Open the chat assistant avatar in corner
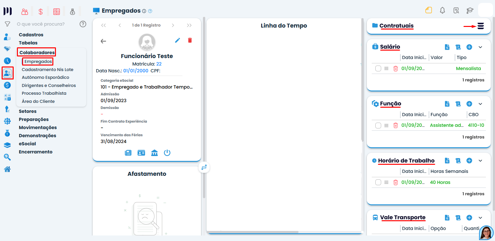 click(487, 233)
